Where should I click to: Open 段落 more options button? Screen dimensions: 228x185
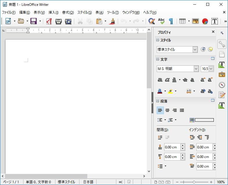pyautogui.click(x=213, y=100)
